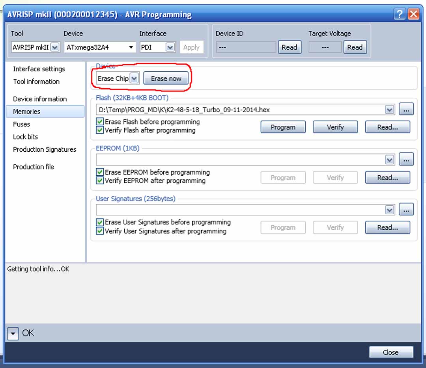Open the Tool dropdown showing AVRISP mkII
The width and height of the screenshot is (426, 368).
point(54,47)
